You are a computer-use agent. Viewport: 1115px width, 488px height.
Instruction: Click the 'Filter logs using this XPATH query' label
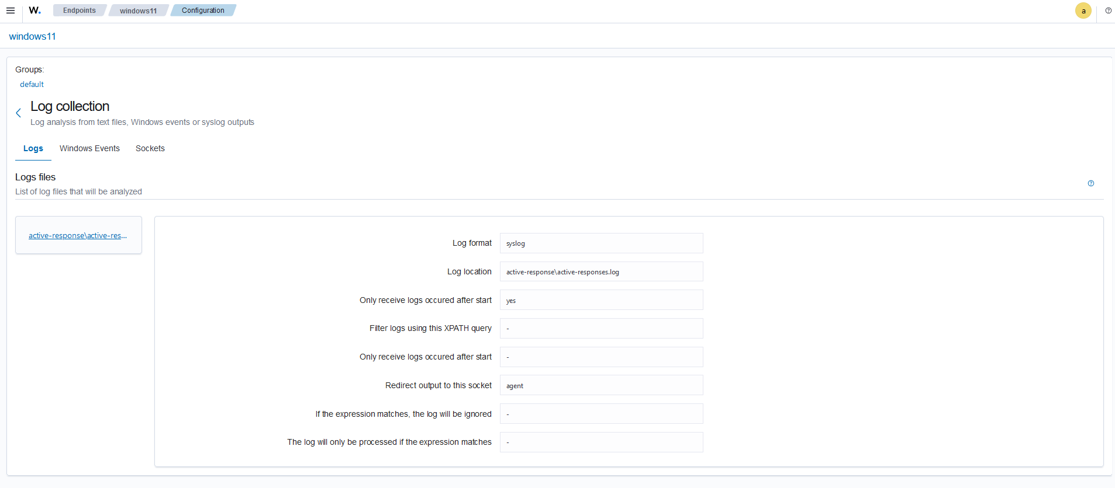tap(430, 328)
